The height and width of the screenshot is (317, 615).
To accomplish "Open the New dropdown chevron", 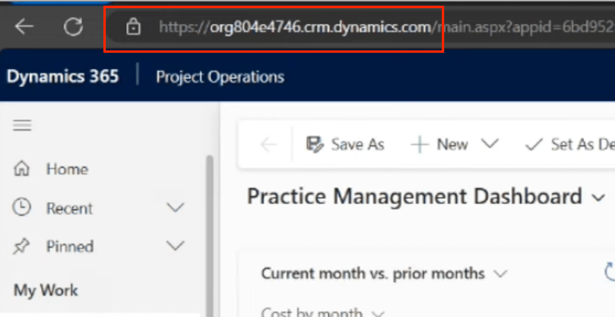I will pos(490,144).
